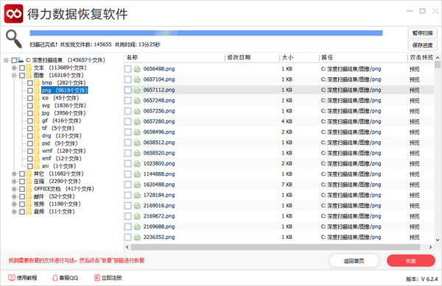Collapse the 图像 folder node
Viewport: 442px width, 286px height.
coord(14,76)
